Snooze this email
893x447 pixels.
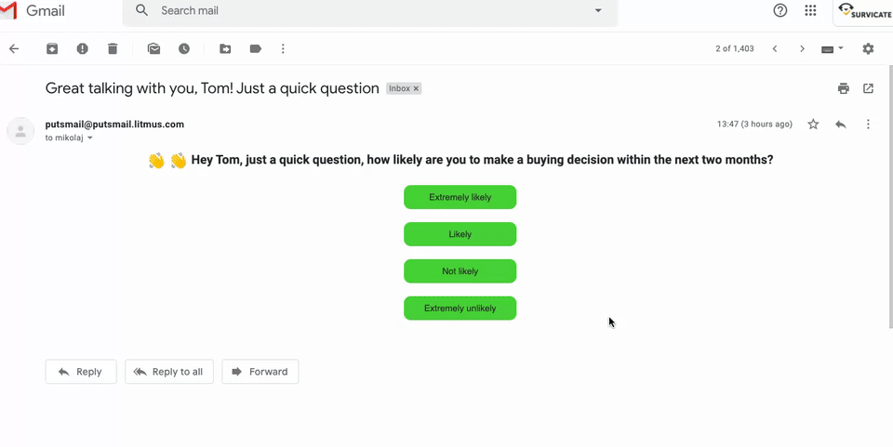click(x=184, y=48)
